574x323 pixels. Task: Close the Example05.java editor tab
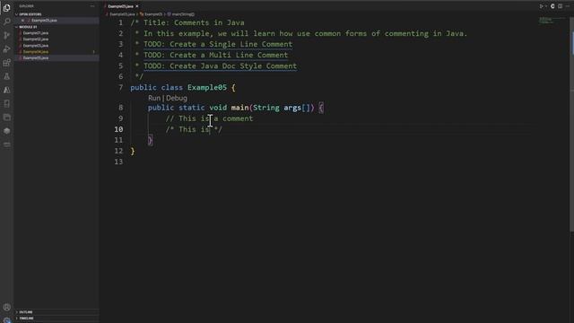pos(137,6)
